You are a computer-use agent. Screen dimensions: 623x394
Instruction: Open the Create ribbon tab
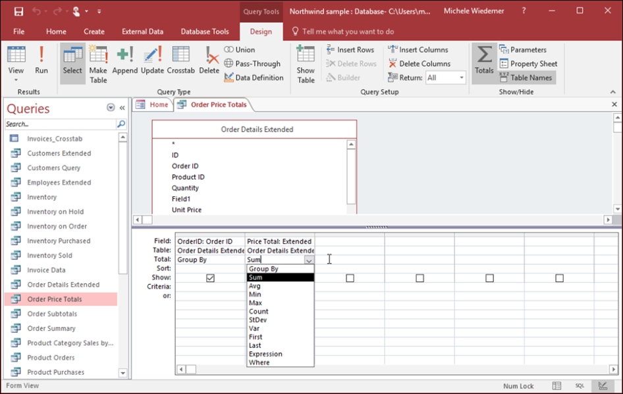(x=94, y=32)
